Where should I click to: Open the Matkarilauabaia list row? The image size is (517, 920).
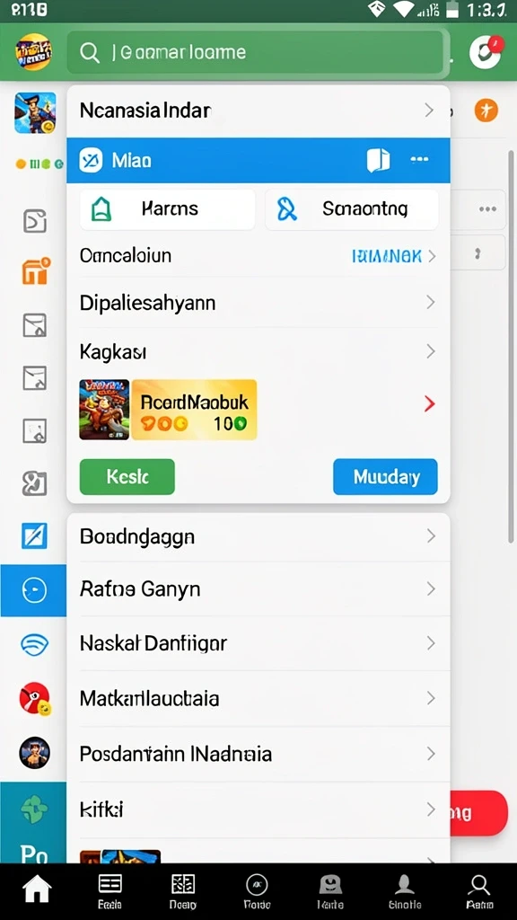[x=258, y=698]
